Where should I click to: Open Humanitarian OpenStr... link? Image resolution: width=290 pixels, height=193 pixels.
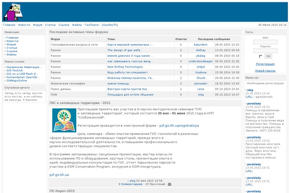pyautogui.click(x=23, y=77)
